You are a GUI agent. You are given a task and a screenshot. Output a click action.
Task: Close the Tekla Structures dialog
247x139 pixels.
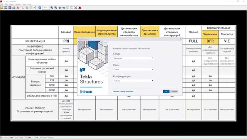click(x=181, y=39)
